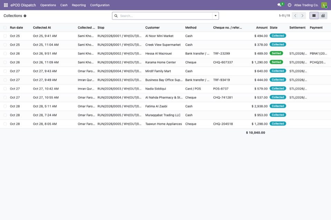This screenshot has width=331, height=220.
Task: Sort by the Customer column header
Action: click(153, 28)
